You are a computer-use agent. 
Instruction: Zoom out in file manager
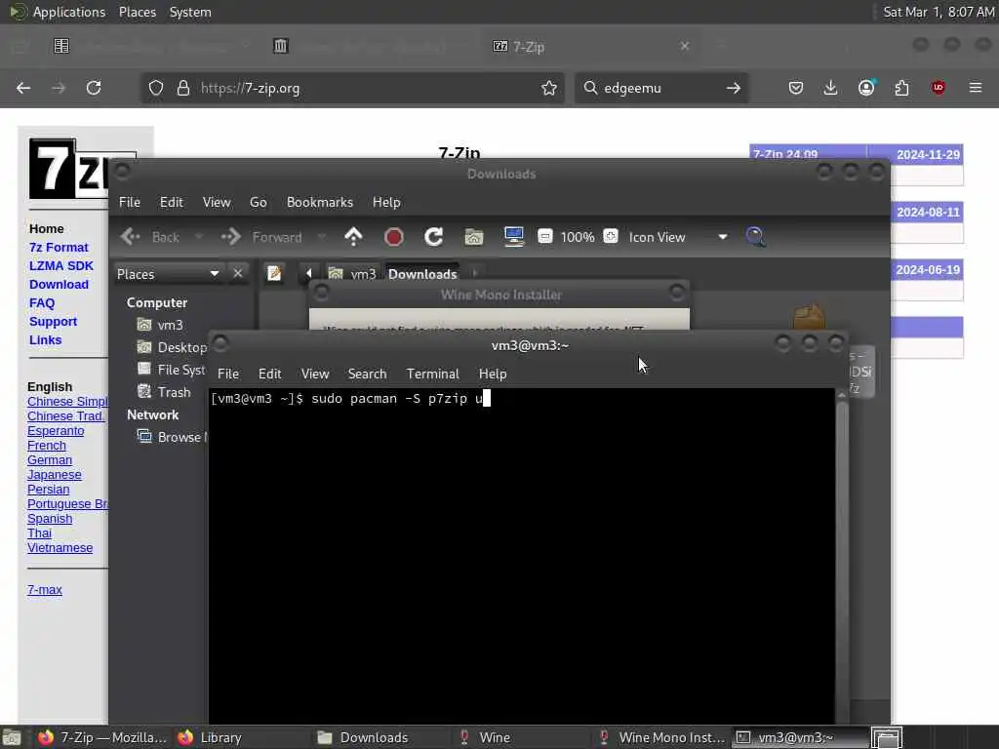click(x=545, y=236)
